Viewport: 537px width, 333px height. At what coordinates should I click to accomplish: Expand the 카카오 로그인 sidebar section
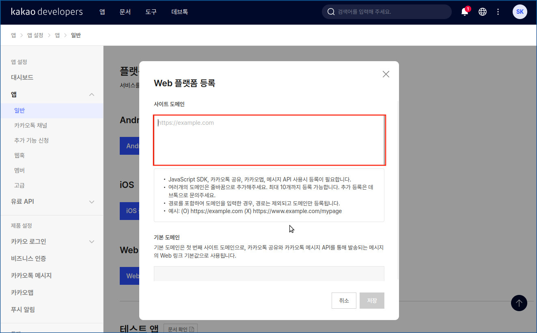92,241
